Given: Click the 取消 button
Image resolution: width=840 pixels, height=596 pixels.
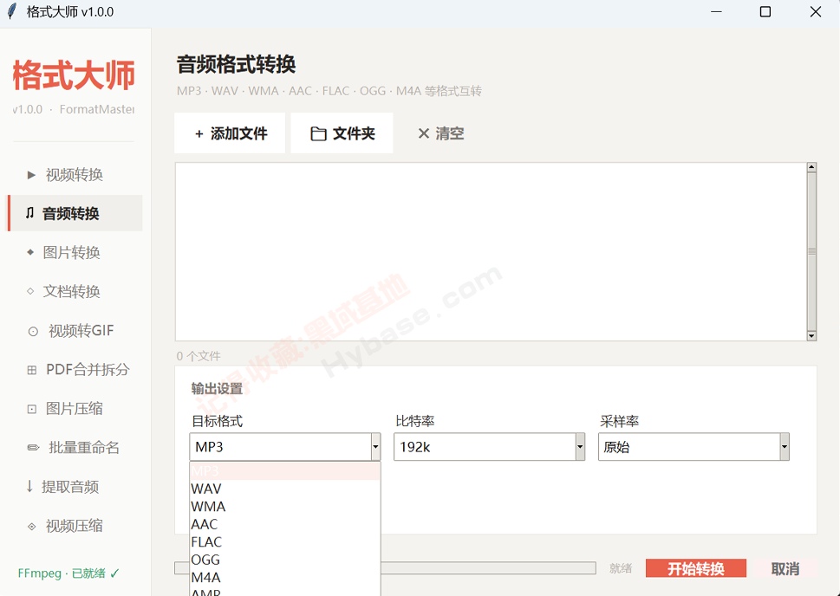Looking at the screenshot, I should point(785,568).
